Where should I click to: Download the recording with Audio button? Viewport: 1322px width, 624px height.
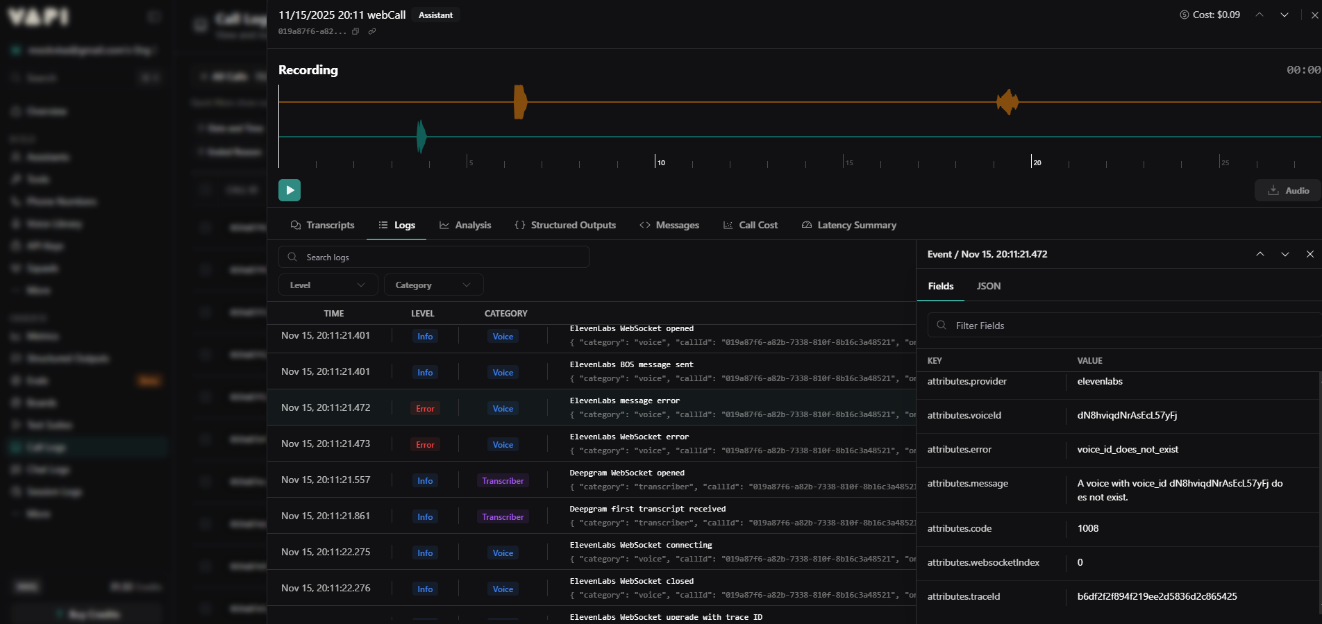tap(1288, 190)
